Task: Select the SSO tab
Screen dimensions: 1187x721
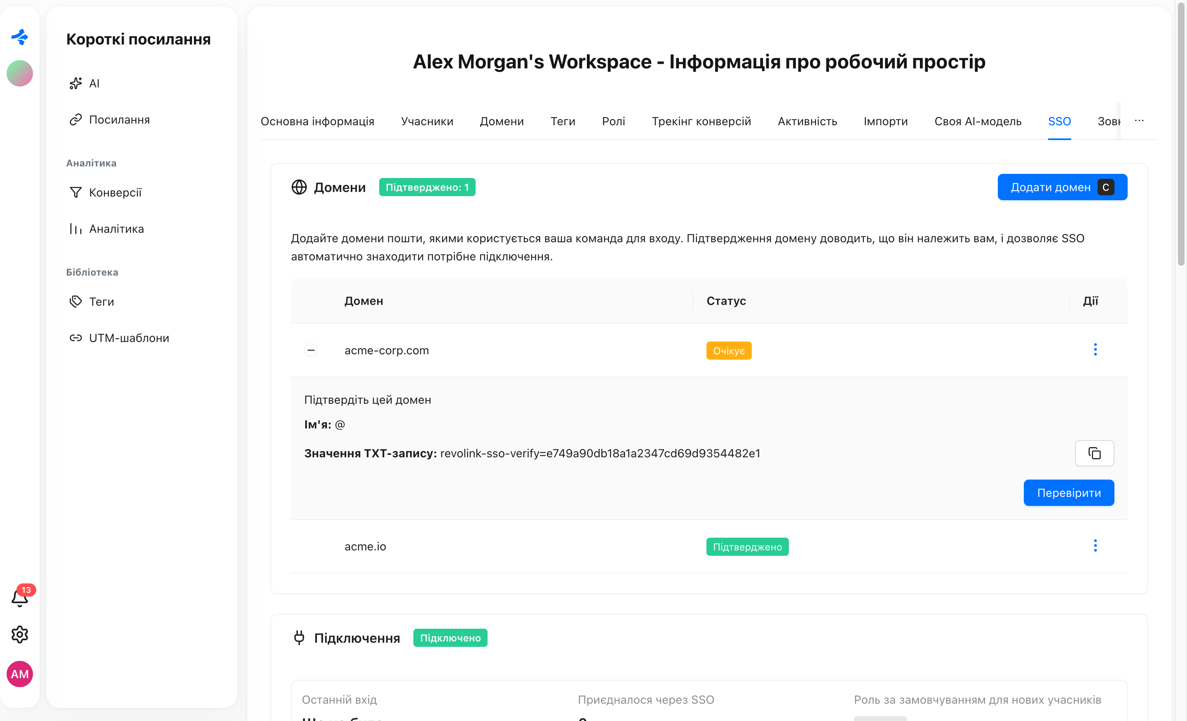Action: [x=1059, y=122]
